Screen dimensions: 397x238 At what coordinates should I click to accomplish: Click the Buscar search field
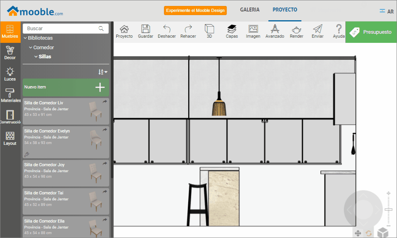(x=66, y=29)
